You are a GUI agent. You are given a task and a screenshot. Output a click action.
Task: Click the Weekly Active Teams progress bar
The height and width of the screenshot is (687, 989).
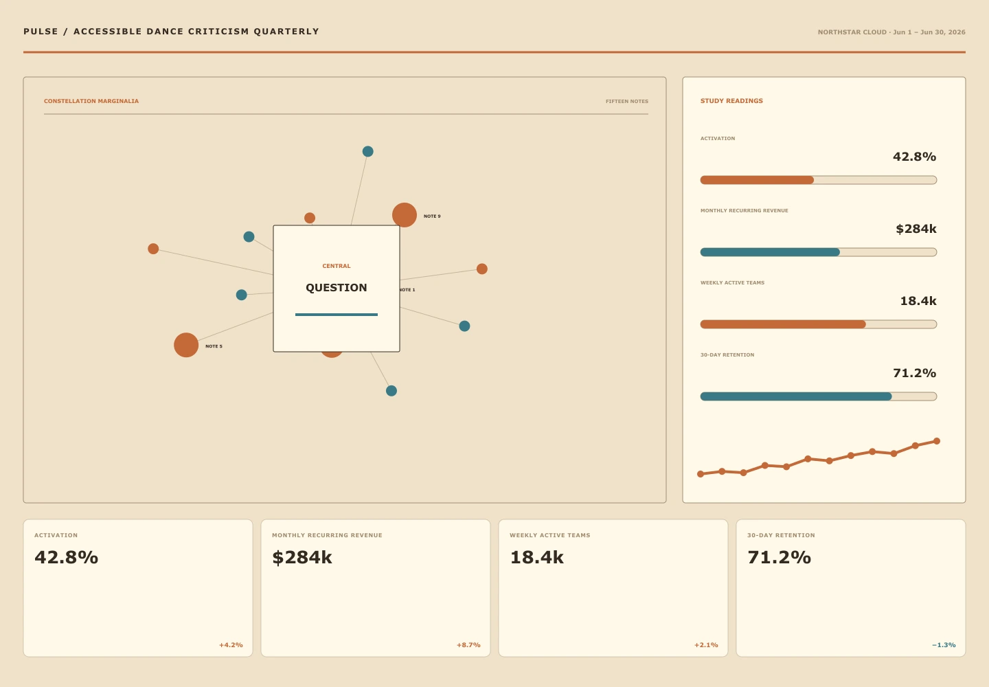tap(819, 324)
